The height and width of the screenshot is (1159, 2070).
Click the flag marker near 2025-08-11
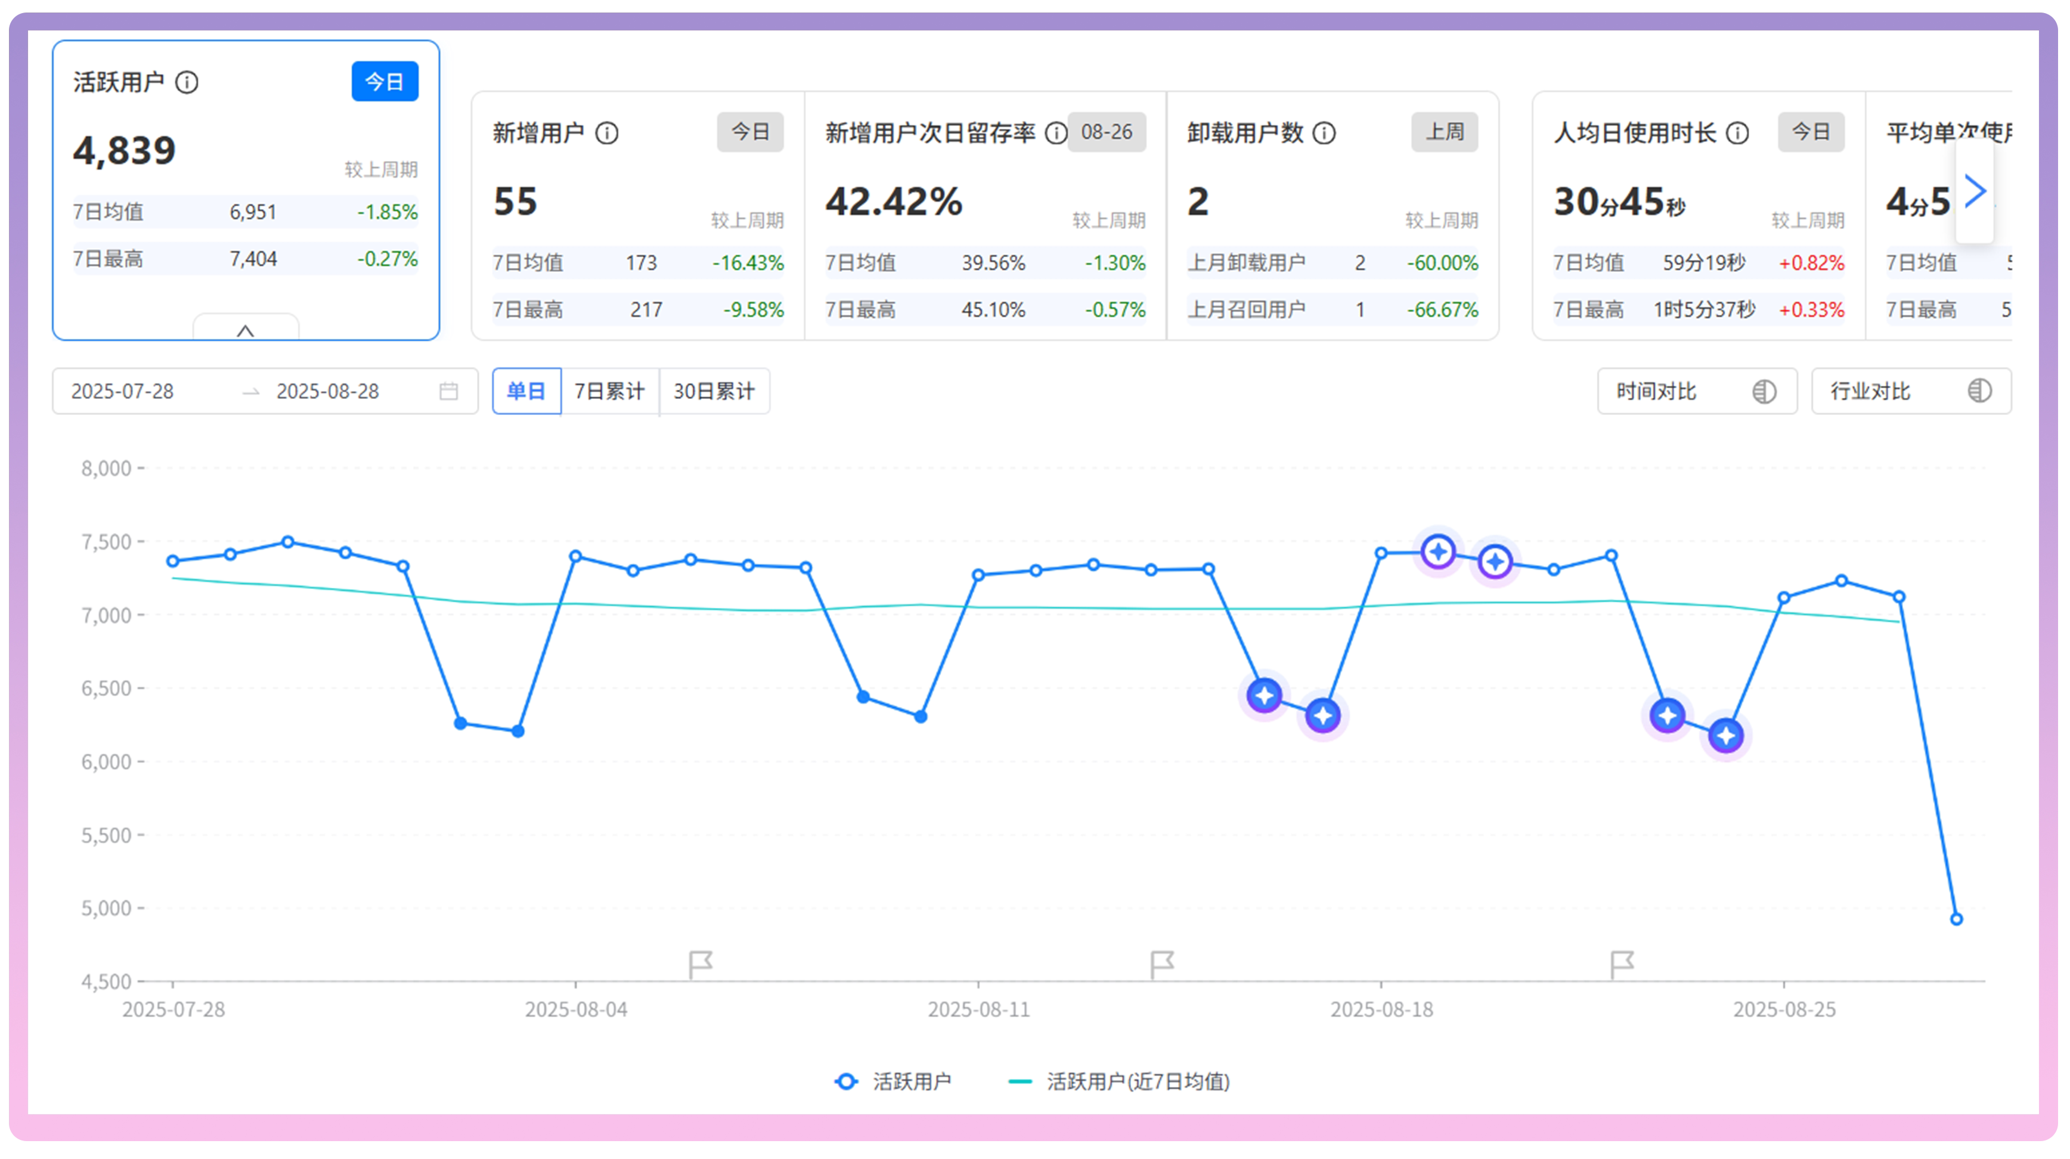point(1161,963)
